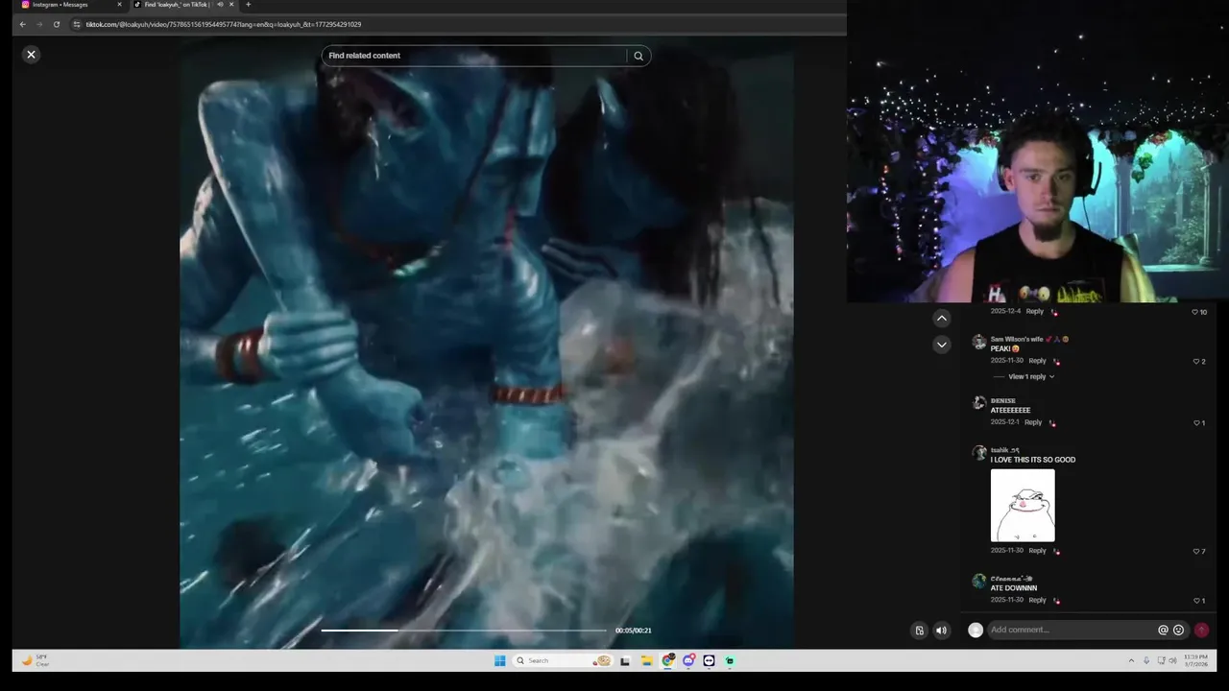Close the TikTok video viewer
The width and height of the screenshot is (1229, 691).
pyautogui.click(x=31, y=55)
